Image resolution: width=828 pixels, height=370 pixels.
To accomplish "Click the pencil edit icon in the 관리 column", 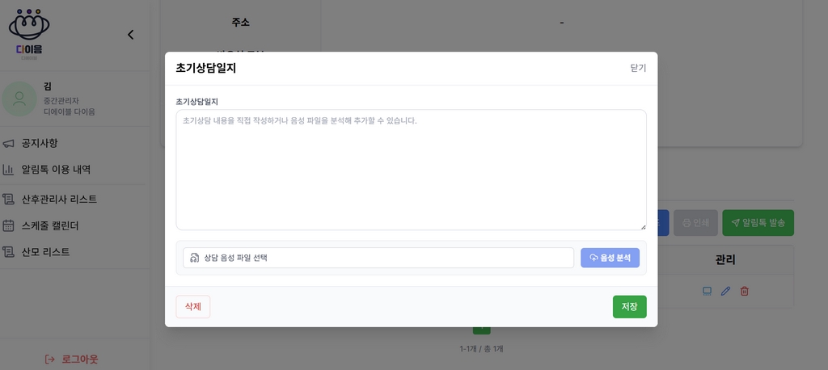I will tap(725, 291).
